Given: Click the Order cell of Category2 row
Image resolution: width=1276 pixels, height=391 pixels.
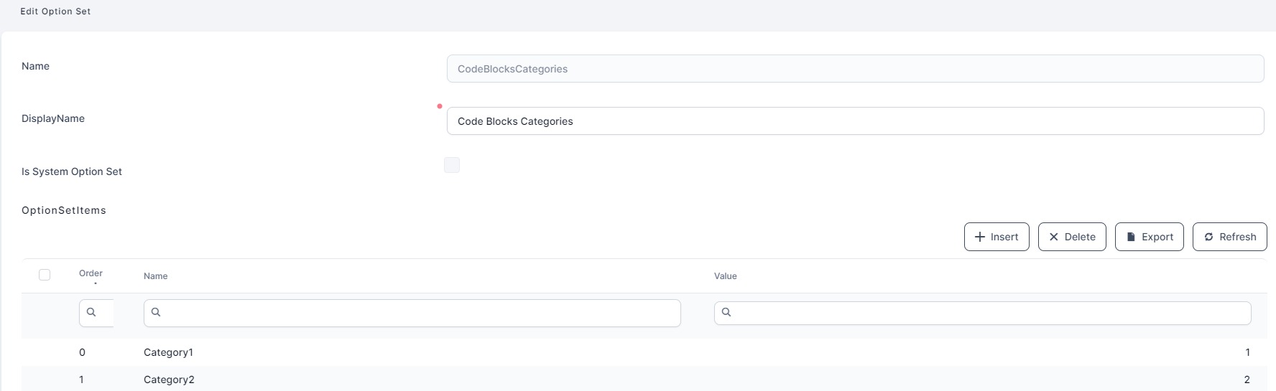Looking at the screenshot, I should tap(82, 380).
